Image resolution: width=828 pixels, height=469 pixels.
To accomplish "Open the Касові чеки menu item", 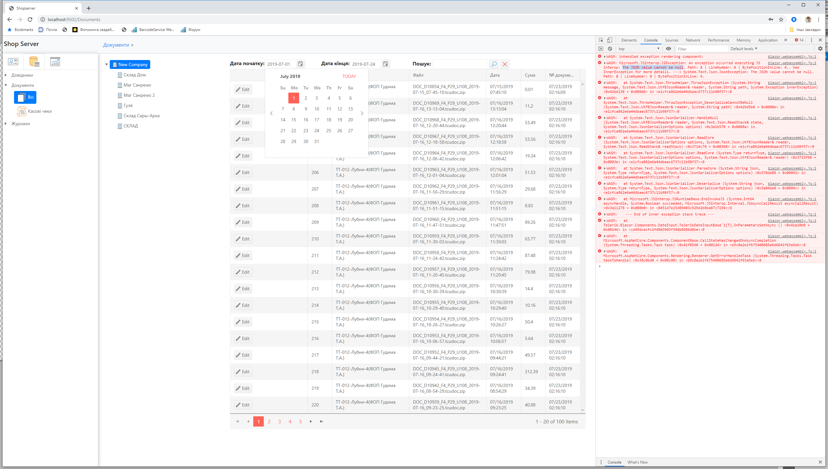I will point(40,111).
